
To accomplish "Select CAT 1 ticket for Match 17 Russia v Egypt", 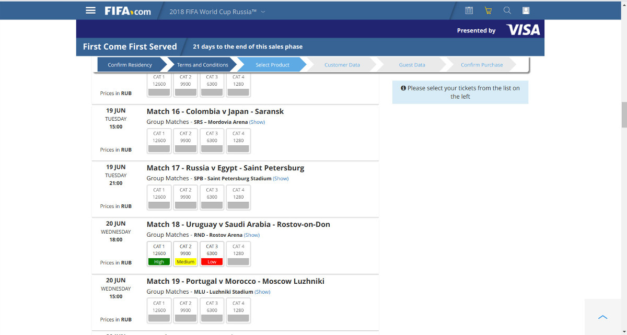I will click(159, 198).
